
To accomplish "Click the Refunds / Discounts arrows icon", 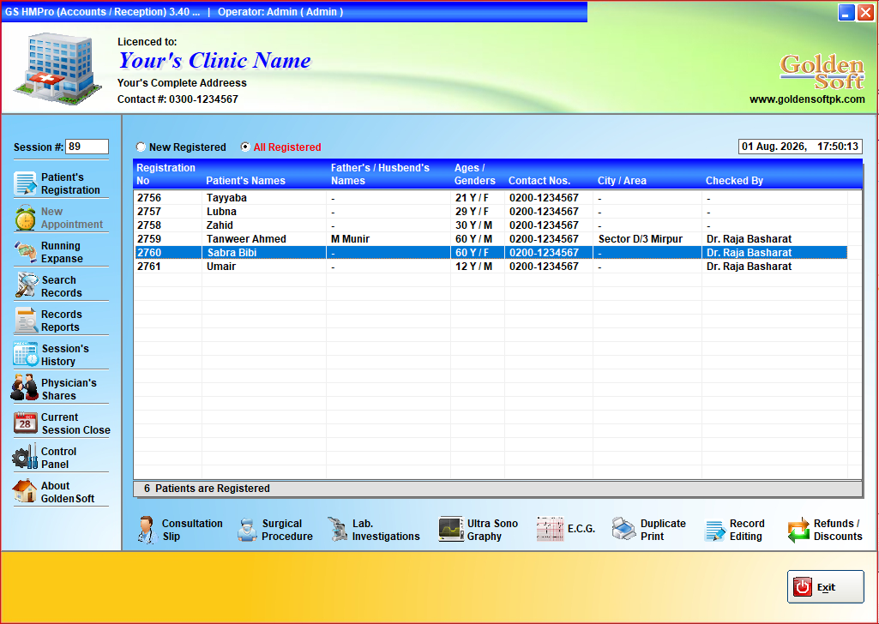I will tap(798, 530).
